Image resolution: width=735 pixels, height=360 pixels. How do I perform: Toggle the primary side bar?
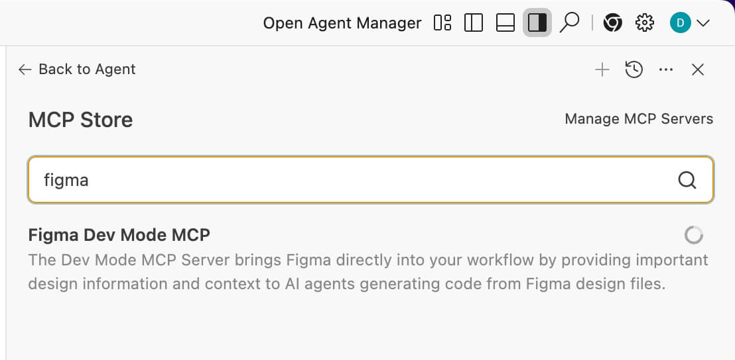pyautogui.click(x=474, y=23)
